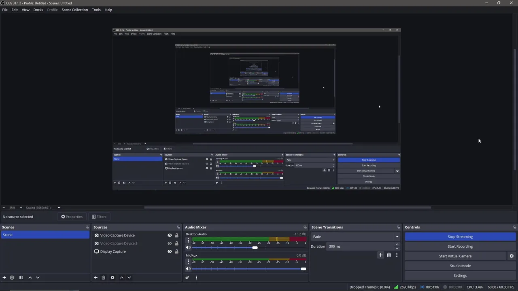The width and height of the screenshot is (518, 291).
Task: Mute Desktop Audio speaker icon
Action: pos(188,247)
